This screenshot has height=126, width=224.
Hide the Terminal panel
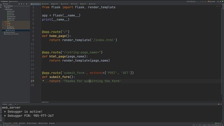coord(221,104)
